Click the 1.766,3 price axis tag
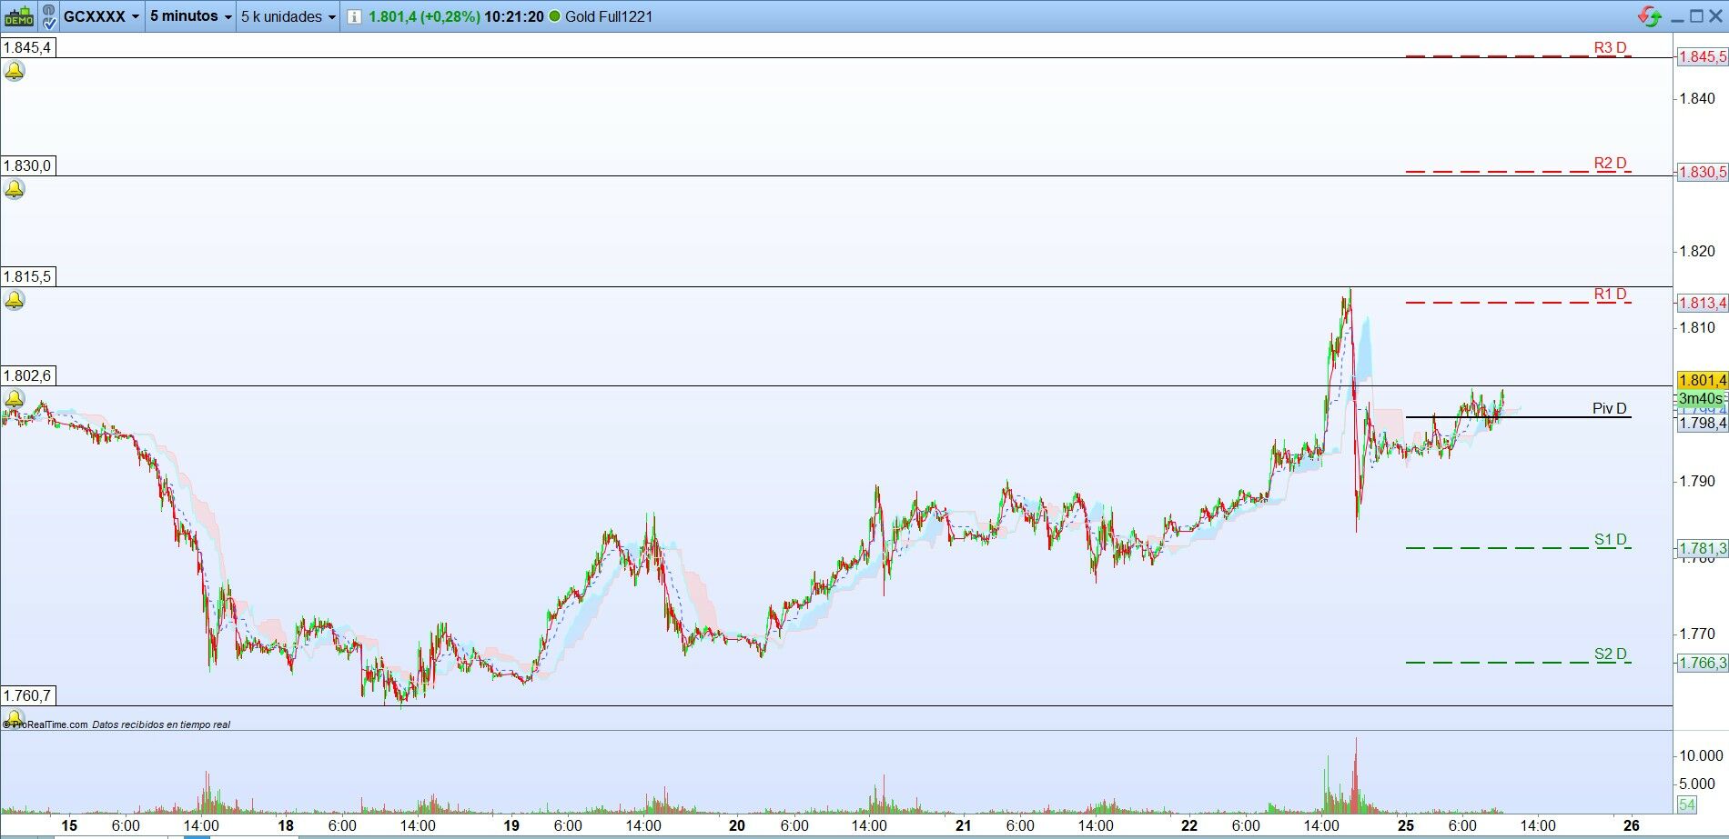Screen dimensions: 1729x839 tap(1703, 663)
